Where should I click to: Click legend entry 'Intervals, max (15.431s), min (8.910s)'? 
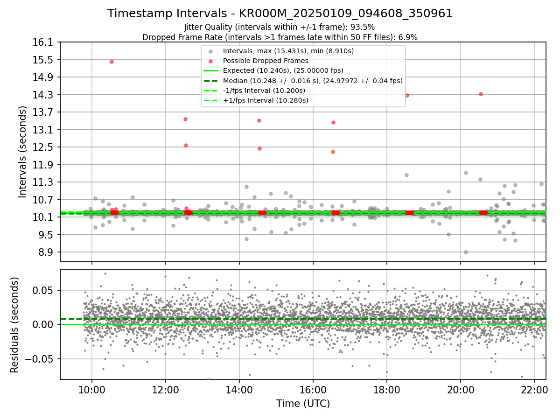(x=288, y=51)
